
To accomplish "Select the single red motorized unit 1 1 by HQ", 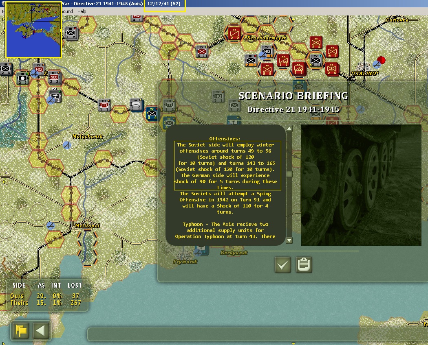I will coord(283,60).
